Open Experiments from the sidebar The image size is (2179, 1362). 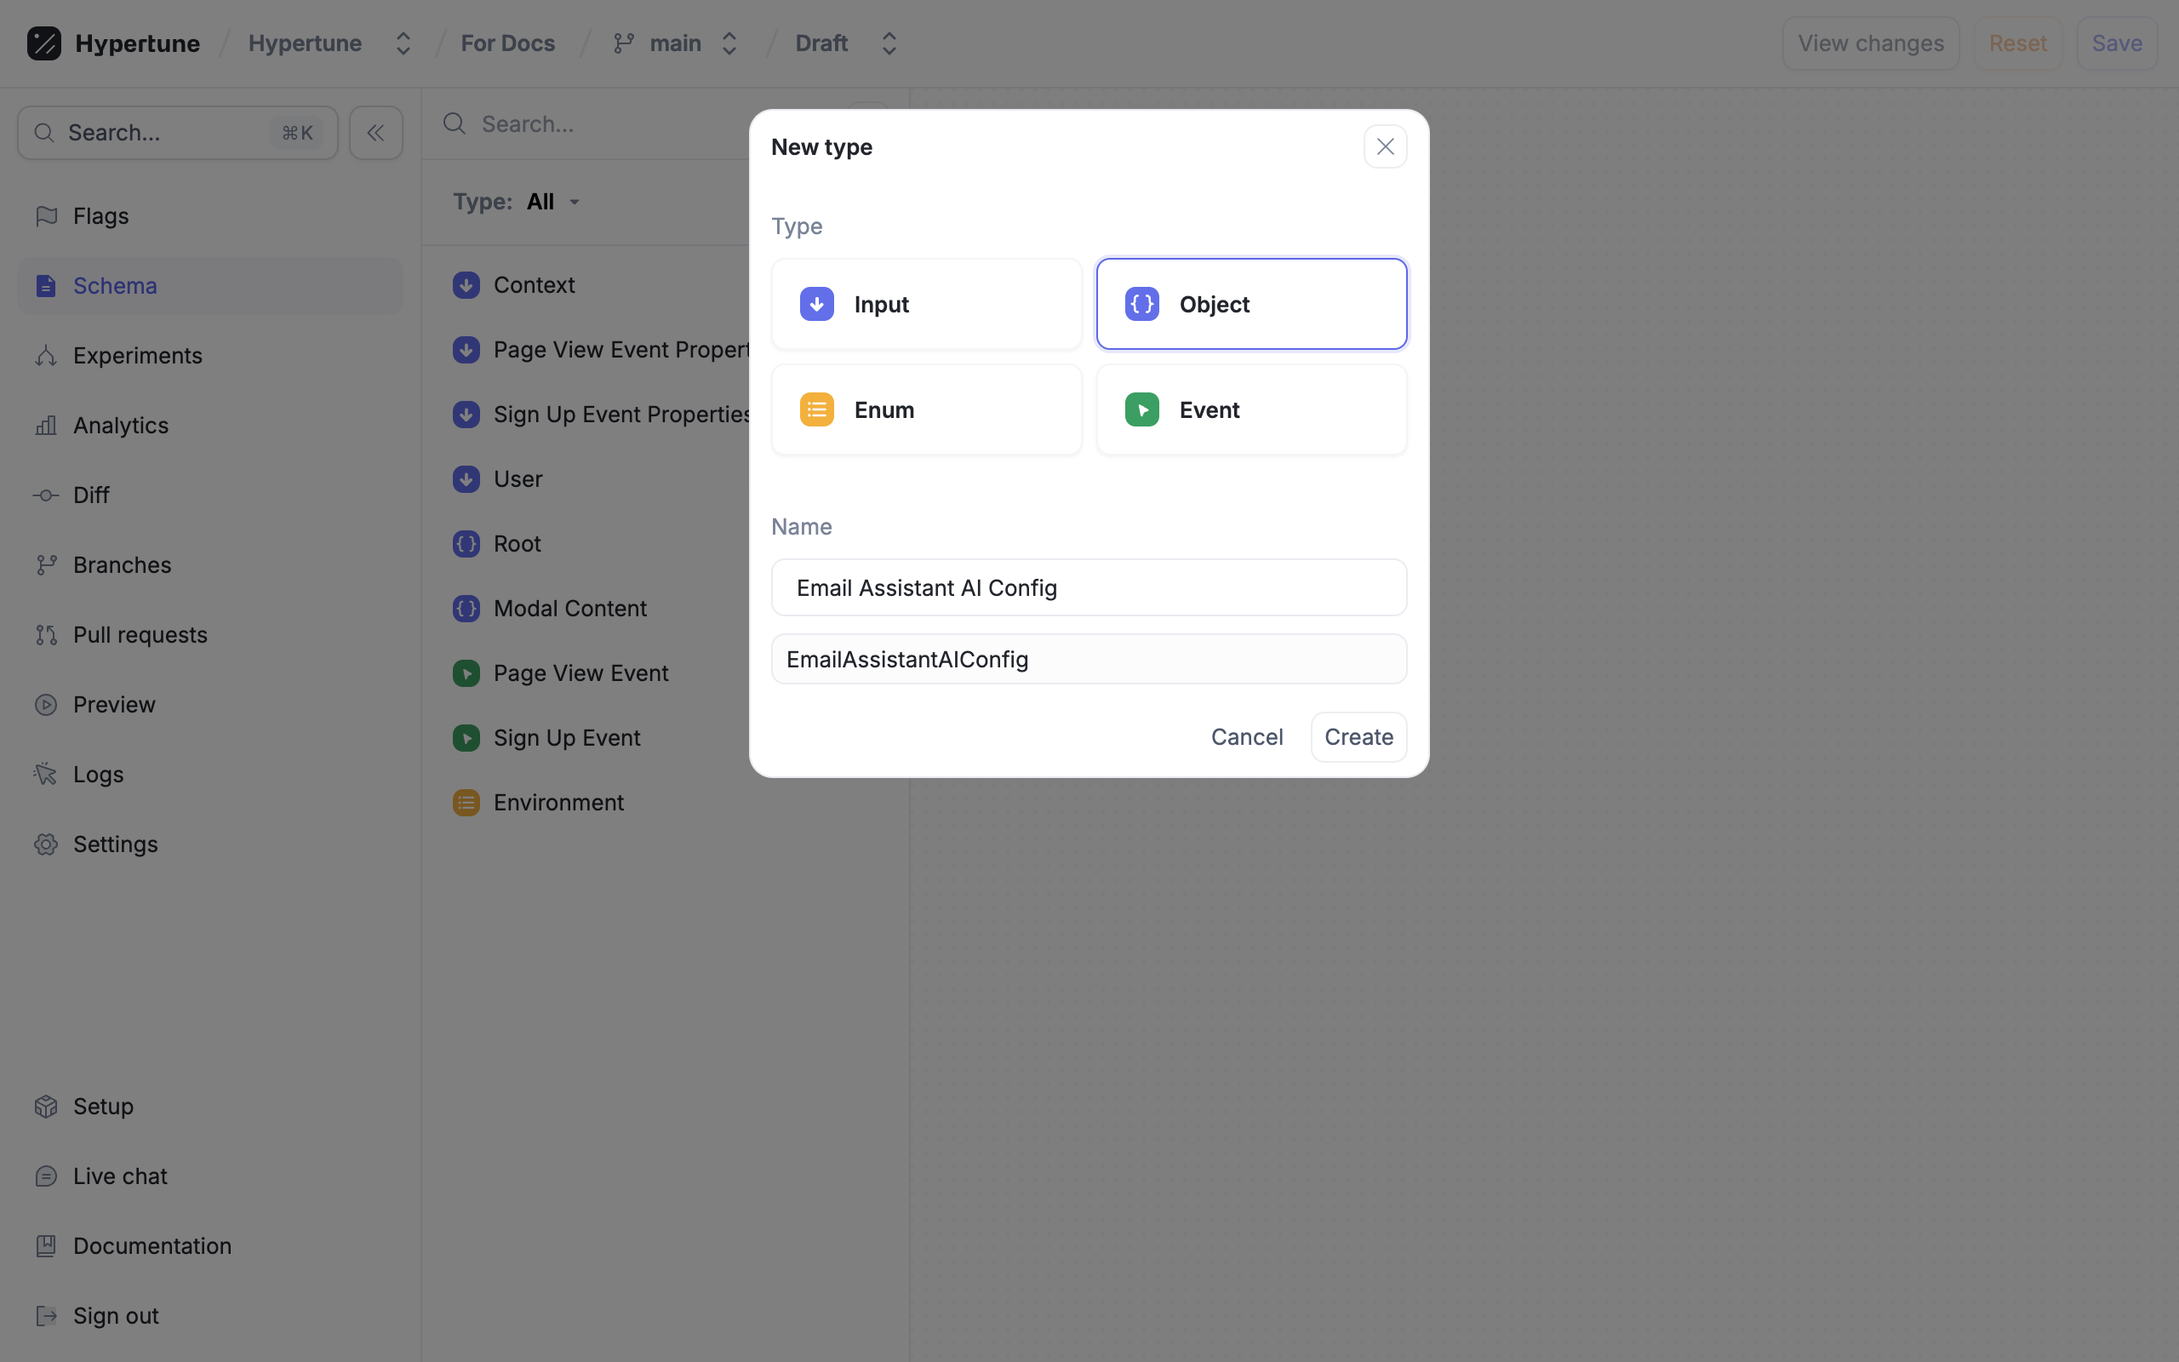[137, 356]
